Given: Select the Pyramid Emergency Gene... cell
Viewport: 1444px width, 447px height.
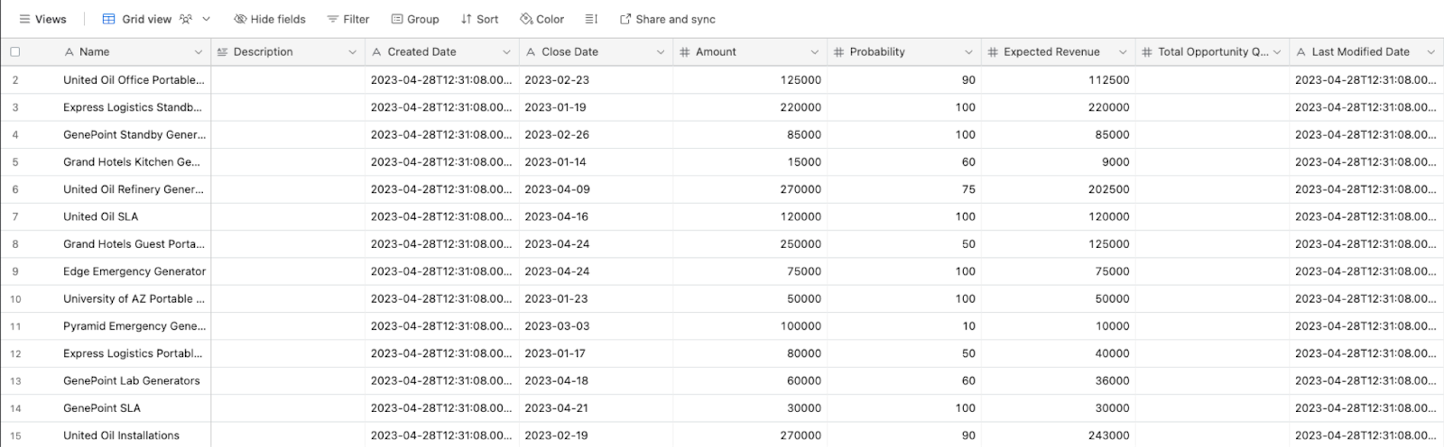Looking at the screenshot, I should [134, 326].
